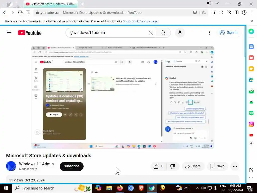Image resolution: width=257 pixels, height=193 pixels.
Task: Open yellow star sidebar icon
Action: 251,69
